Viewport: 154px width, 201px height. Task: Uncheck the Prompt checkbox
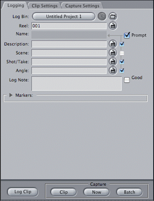tap(127, 35)
